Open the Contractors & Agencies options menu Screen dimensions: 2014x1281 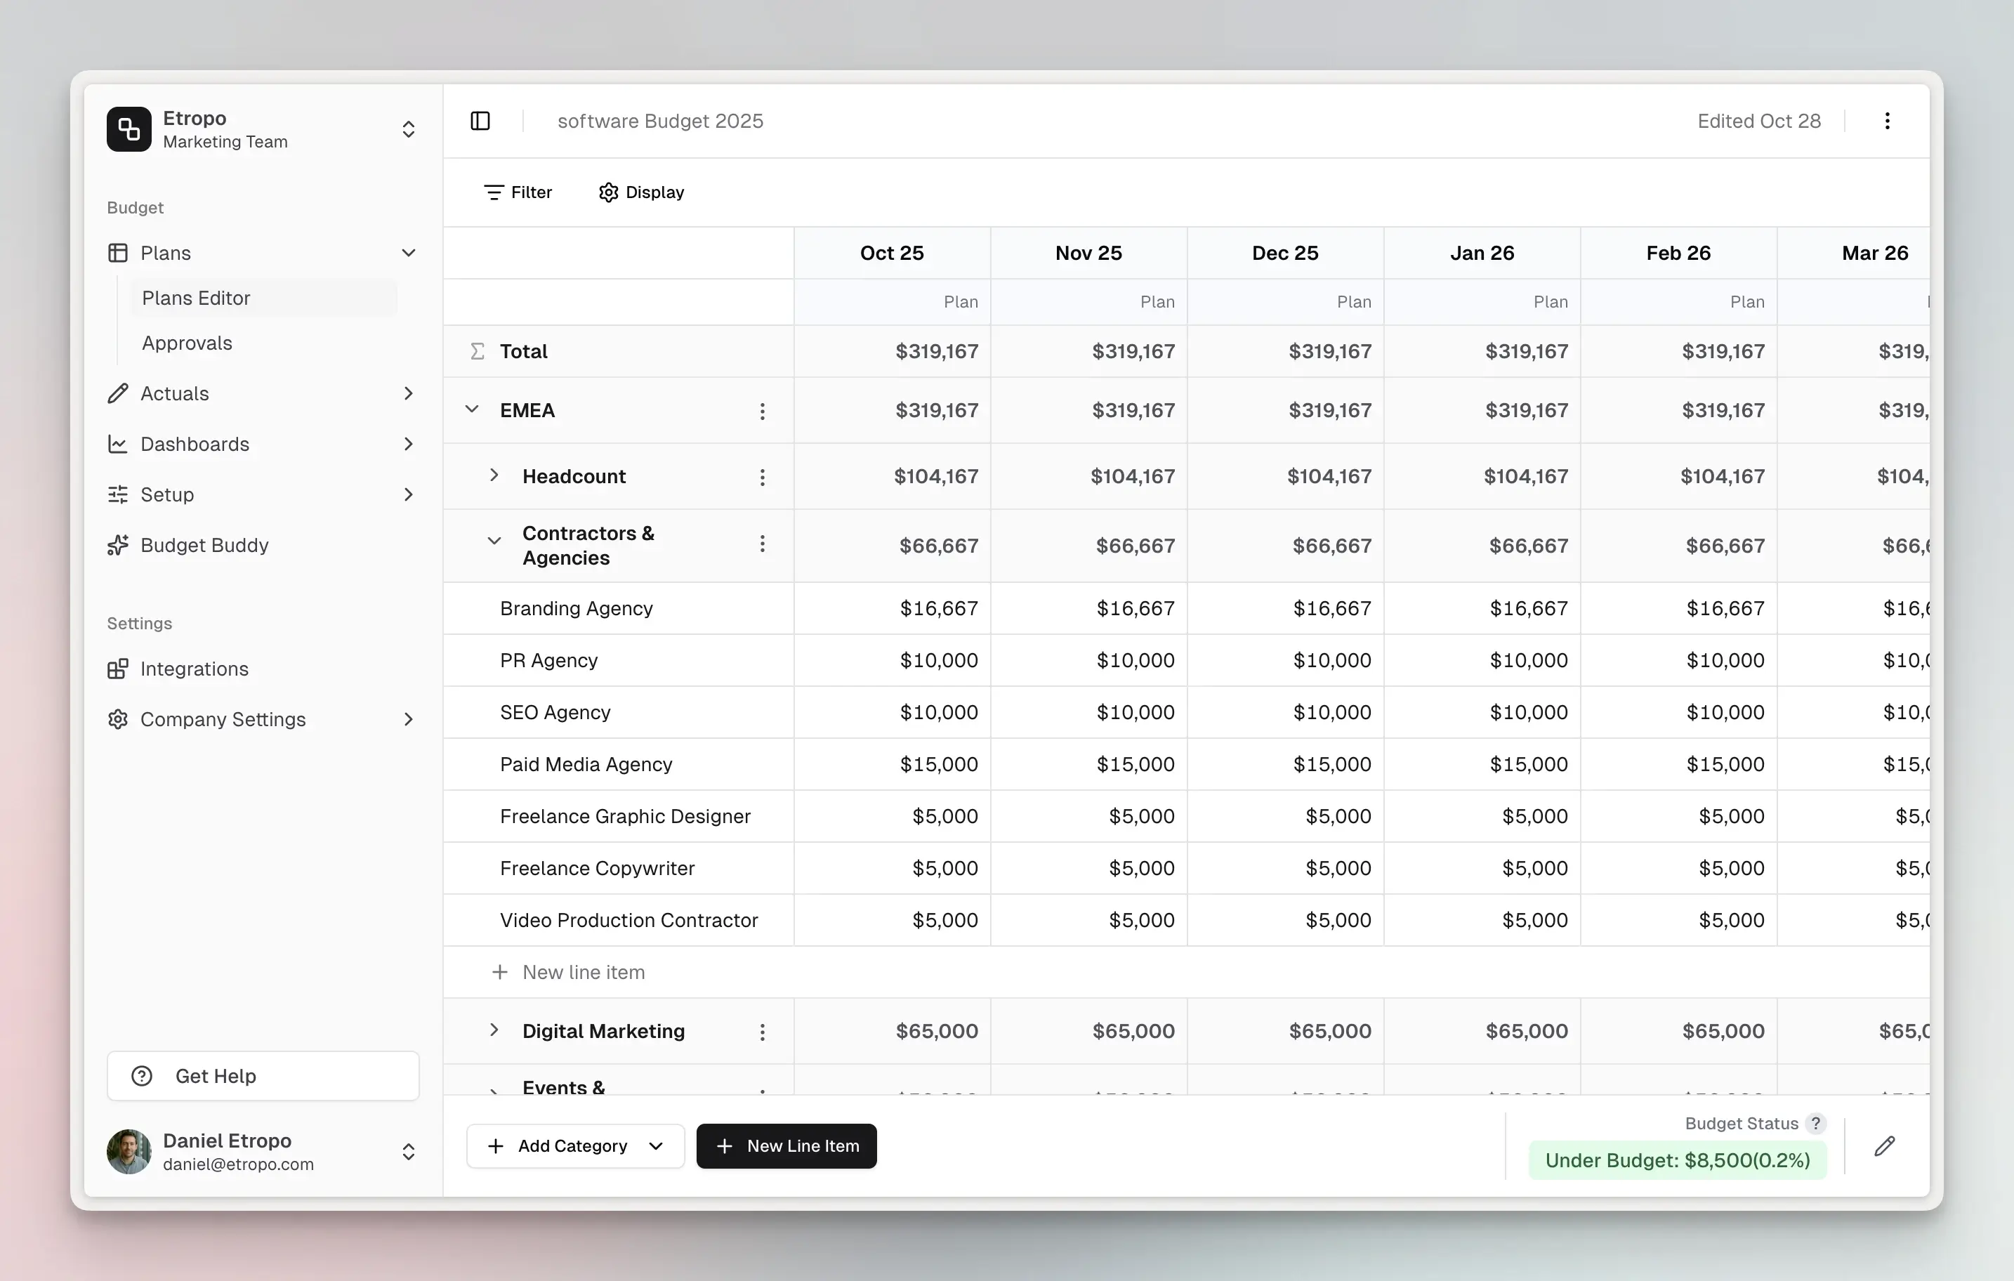coord(762,544)
